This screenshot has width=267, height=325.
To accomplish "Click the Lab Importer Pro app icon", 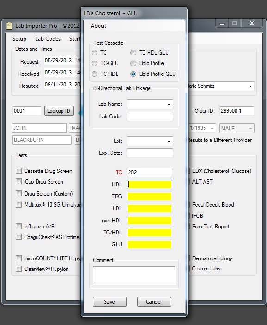I will tap(9, 26).
